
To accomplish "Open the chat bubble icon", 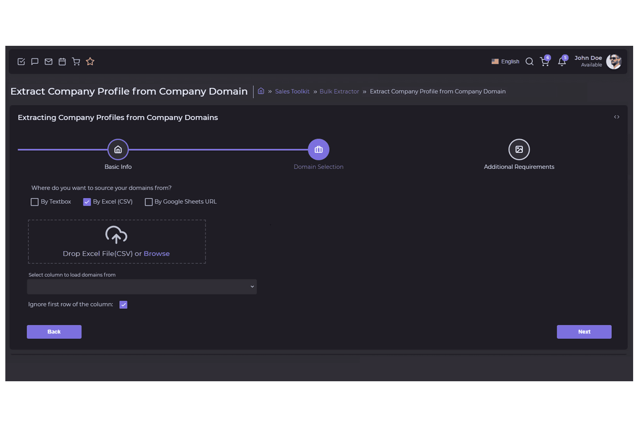I will pos(35,62).
